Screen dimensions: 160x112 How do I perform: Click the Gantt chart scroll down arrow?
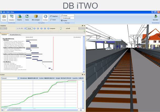click(x=84, y=72)
